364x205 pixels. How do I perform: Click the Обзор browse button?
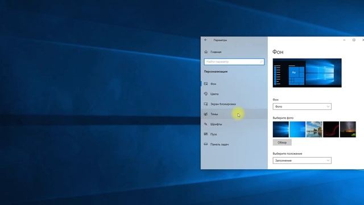point(282,142)
